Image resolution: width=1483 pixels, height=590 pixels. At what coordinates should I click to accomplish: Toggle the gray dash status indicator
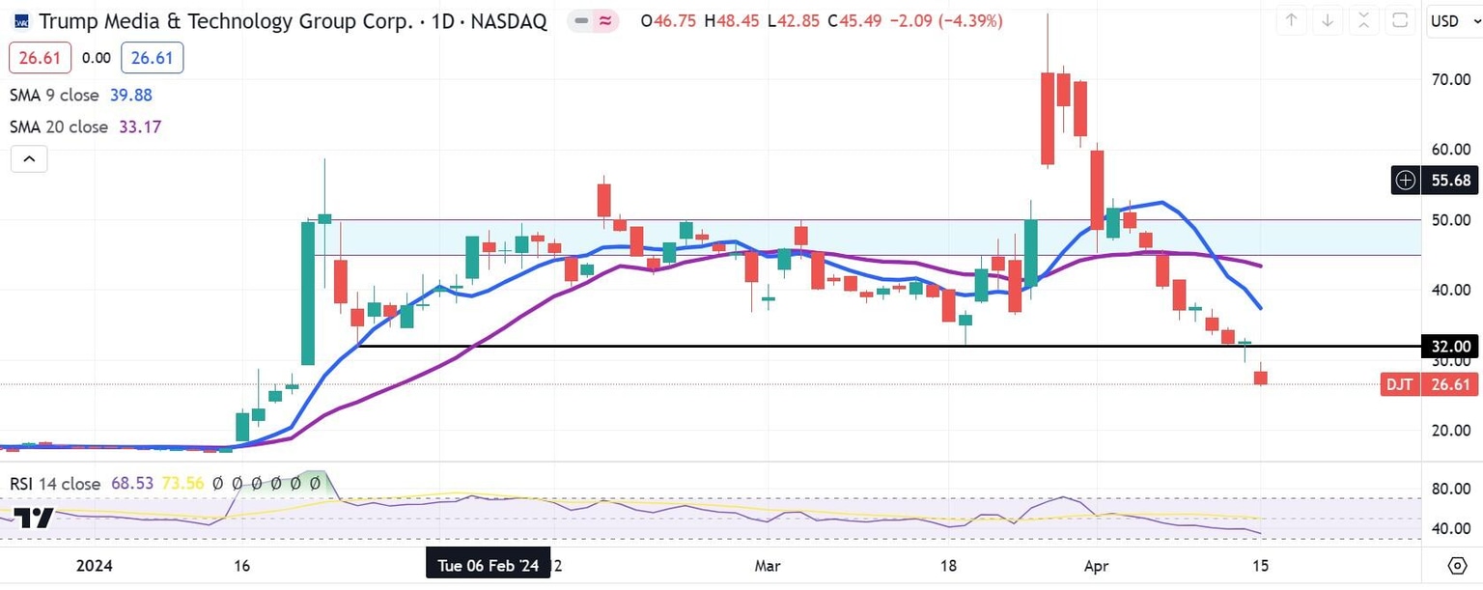[579, 21]
